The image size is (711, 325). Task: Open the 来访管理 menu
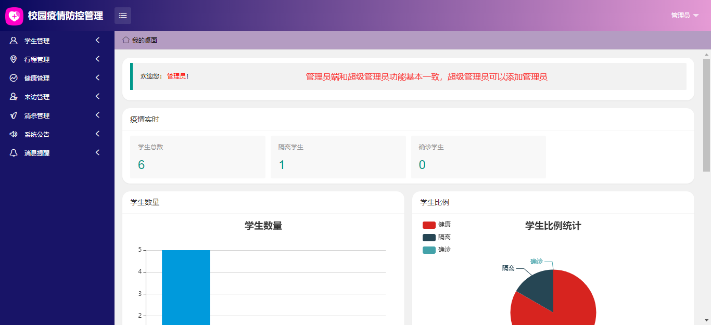[57, 97]
